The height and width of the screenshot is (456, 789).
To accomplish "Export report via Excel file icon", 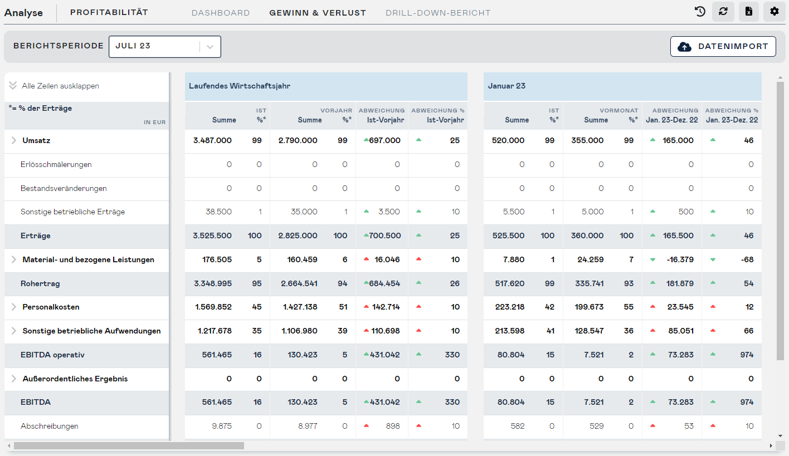I will [x=749, y=11].
